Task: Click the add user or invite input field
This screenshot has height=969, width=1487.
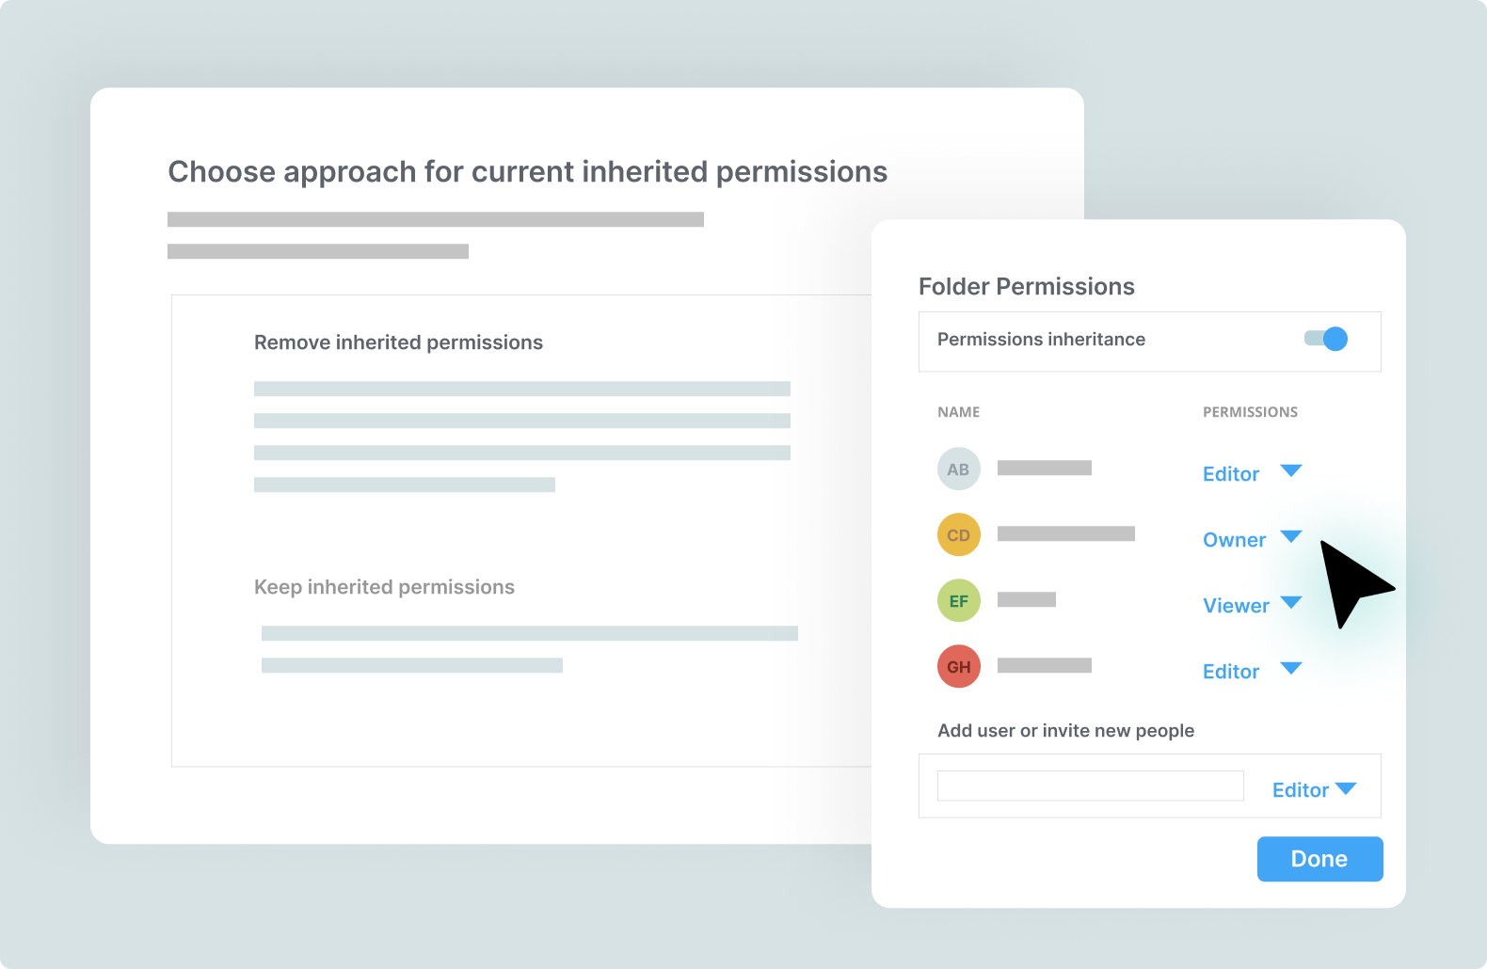Action: pos(1090,786)
